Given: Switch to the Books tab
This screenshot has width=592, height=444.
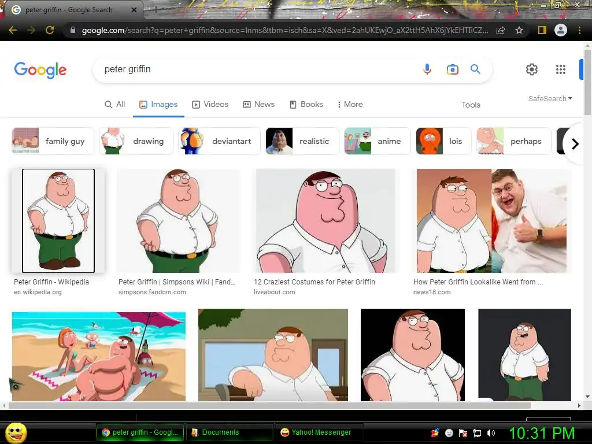Looking at the screenshot, I should coord(306,105).
